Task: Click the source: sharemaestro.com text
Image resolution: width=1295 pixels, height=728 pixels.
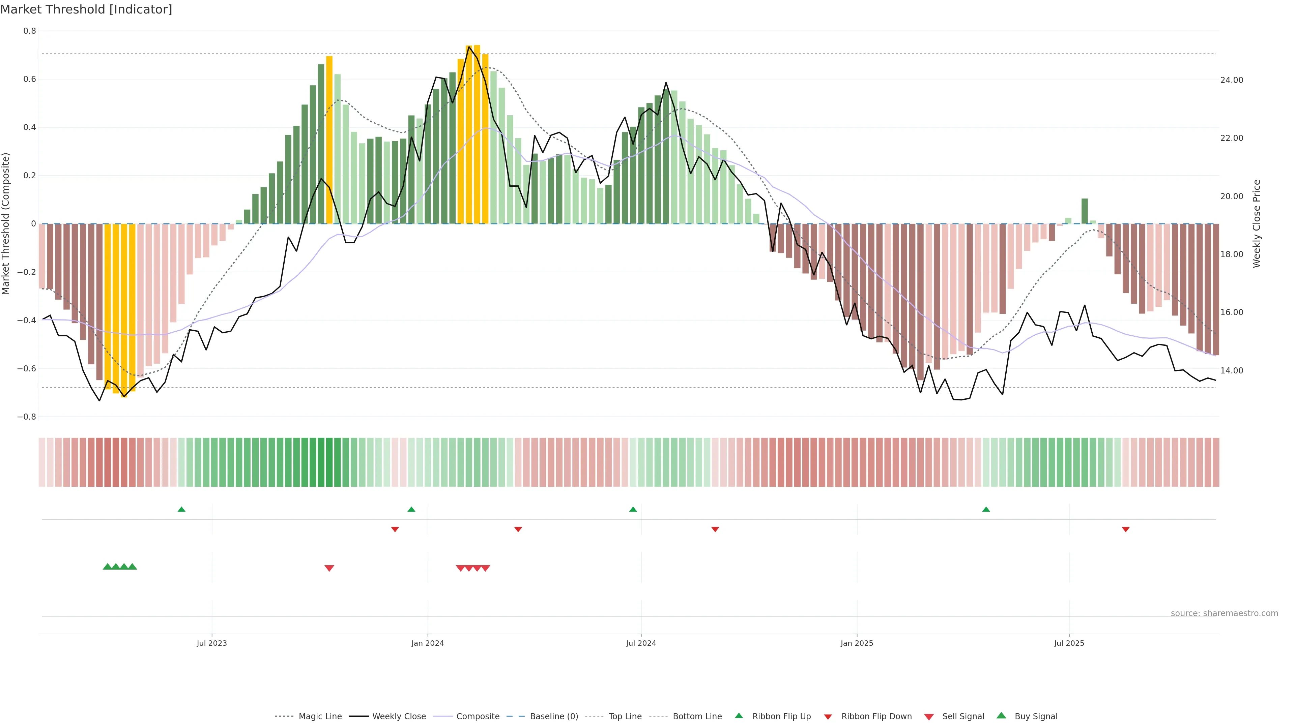Action: tap(1224, 613)
